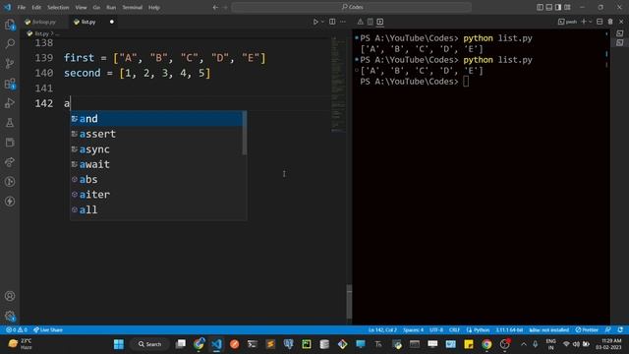The height and width of the screenshot is (354, 629).
Task: Select the 'assert' autocomplete suggestion
Action: coord(156,134)
